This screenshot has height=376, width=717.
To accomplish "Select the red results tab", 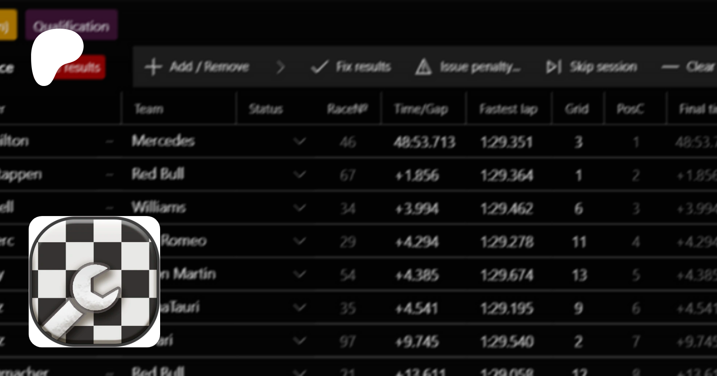I will coord(86,67).
